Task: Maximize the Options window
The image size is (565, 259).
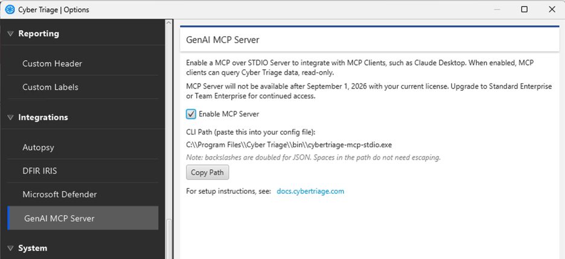Action: click(x=524, y=10)
